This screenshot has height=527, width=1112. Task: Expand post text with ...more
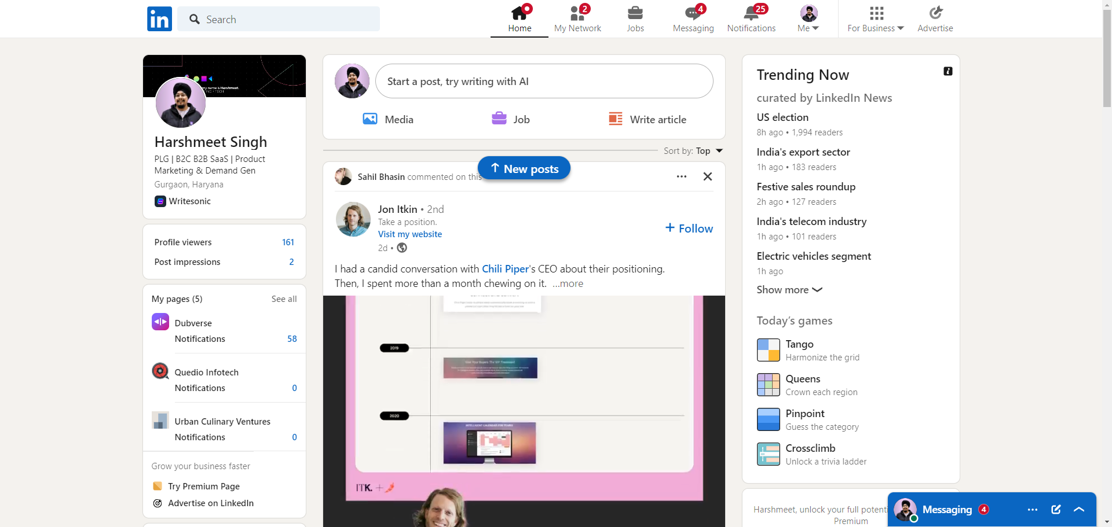pos(568,283)
